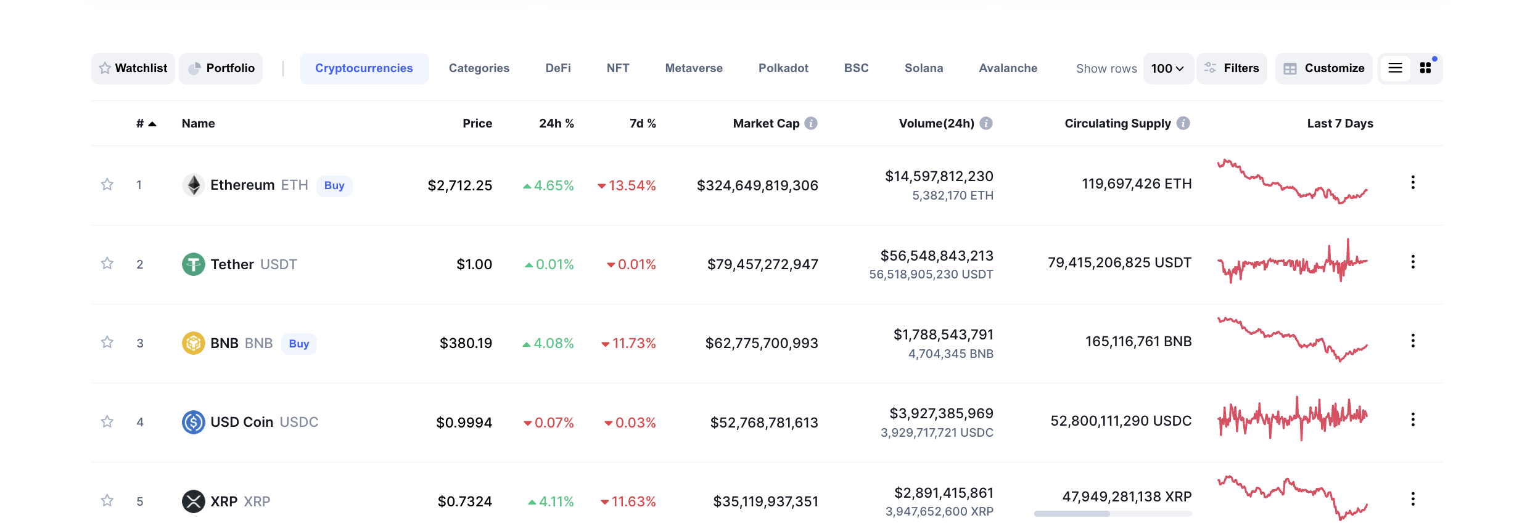Open Tether row three-dot menu
The image size is (1522, 531).
(x=1413, y=262)
